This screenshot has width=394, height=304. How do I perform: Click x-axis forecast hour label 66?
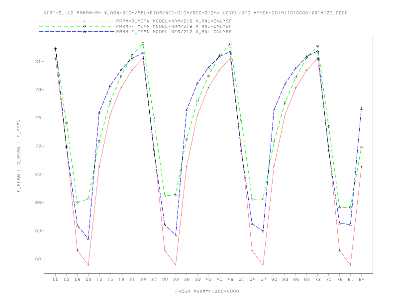(x=296, y=279)
